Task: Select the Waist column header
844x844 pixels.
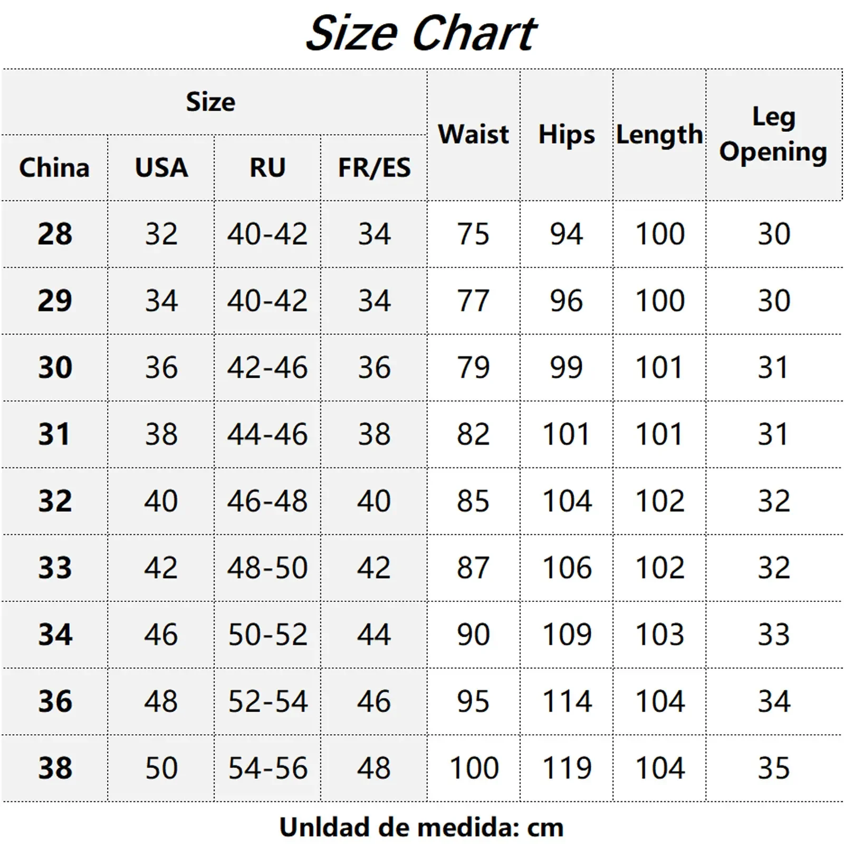Action: [474, 135]
